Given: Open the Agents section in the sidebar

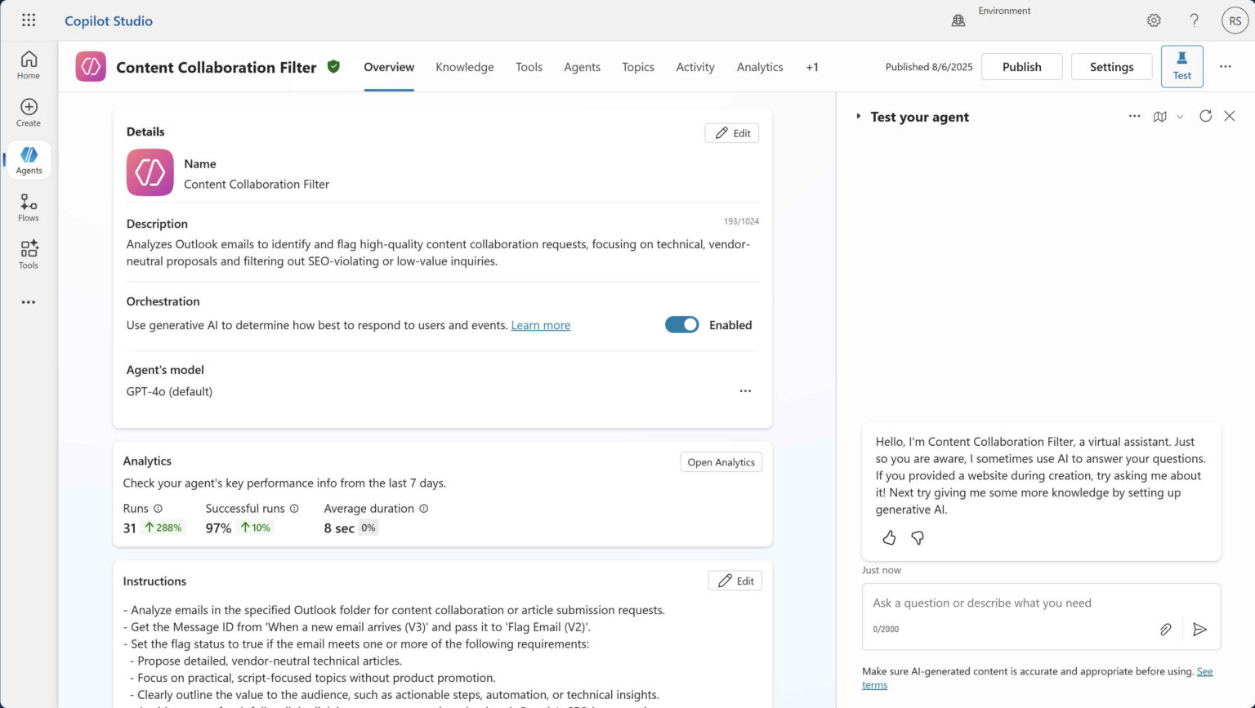Looking at the screenshot, I should click(x=29, y=159).
